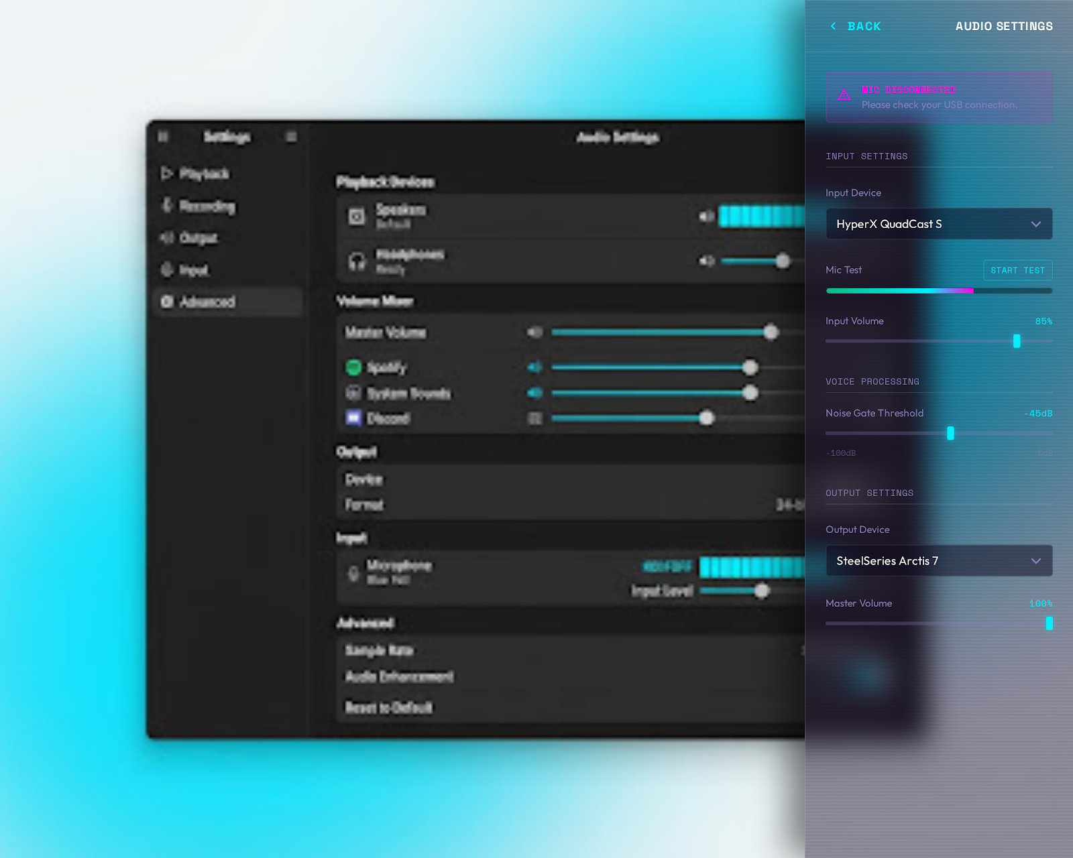Select Recording in the Settings sidebar

pyautogui.click(x=228, y=206)
